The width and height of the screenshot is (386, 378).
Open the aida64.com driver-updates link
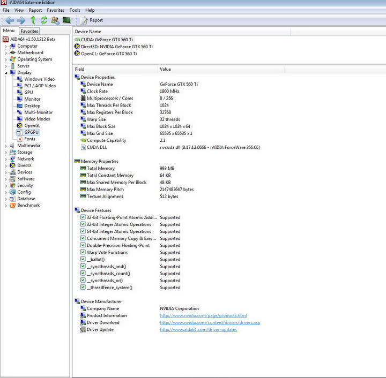click(x=198, y=330)
